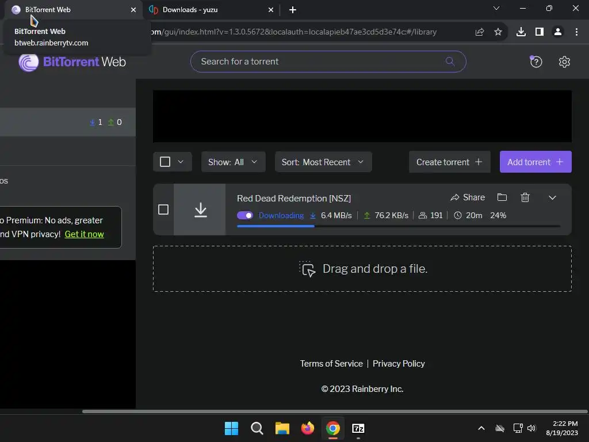Delete the Red Dead Redemption torrent
Screen dimensions: 589x442
coord(525,197)
